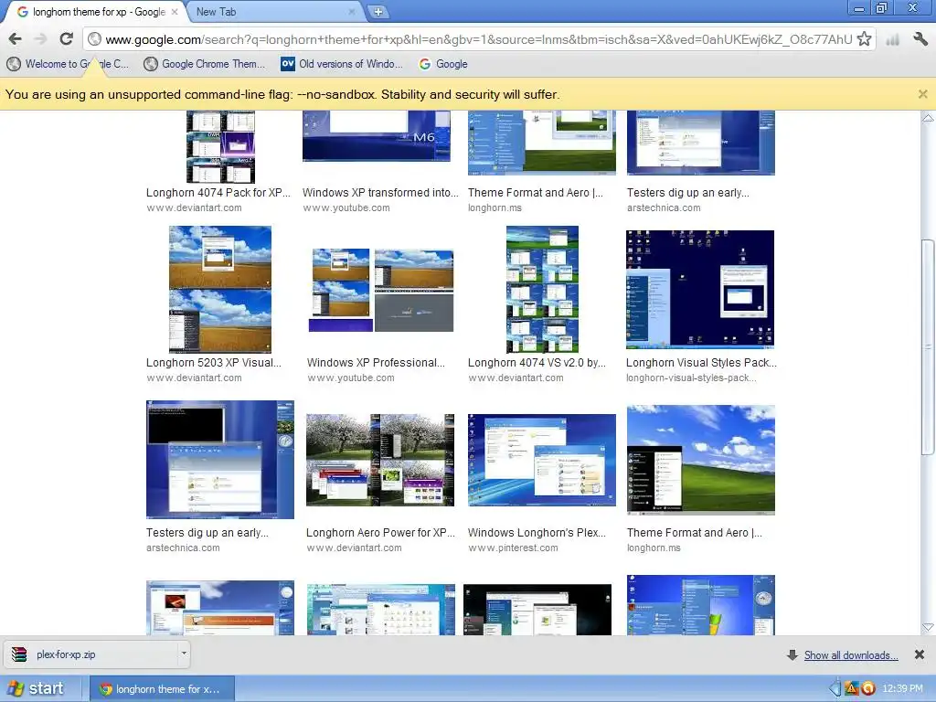
Task: Click 'Longhorn 5203 XP Visual...' caption
Action: [x=214, y=363]
